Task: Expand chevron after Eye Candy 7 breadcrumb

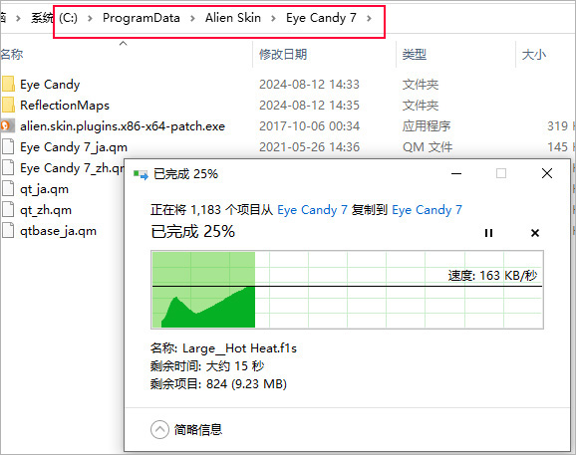Action: click(x=369, y=18)
